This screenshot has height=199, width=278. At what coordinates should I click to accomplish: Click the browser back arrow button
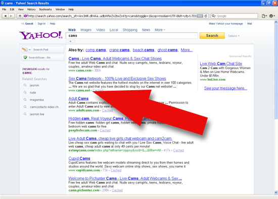6,16
